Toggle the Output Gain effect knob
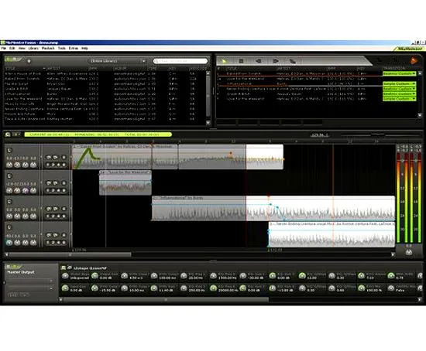Screen dimensions: 426x351 click(x=94, y=276)
